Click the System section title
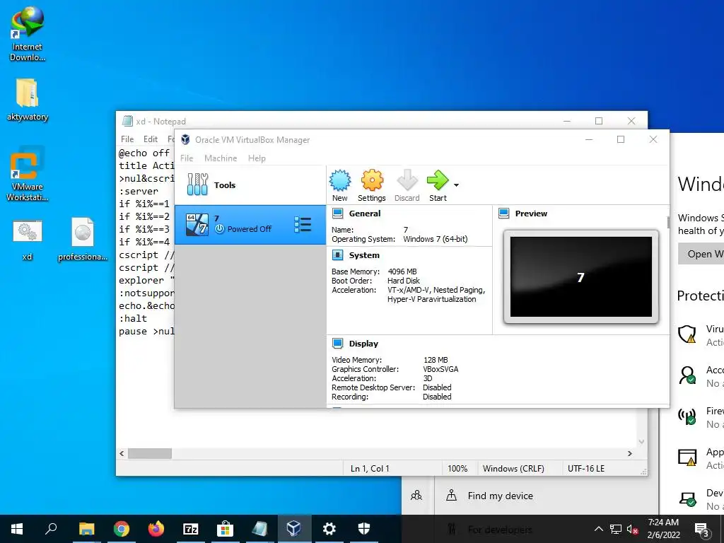724x543 pixels. pyautogui.click(x=364, y=255)
